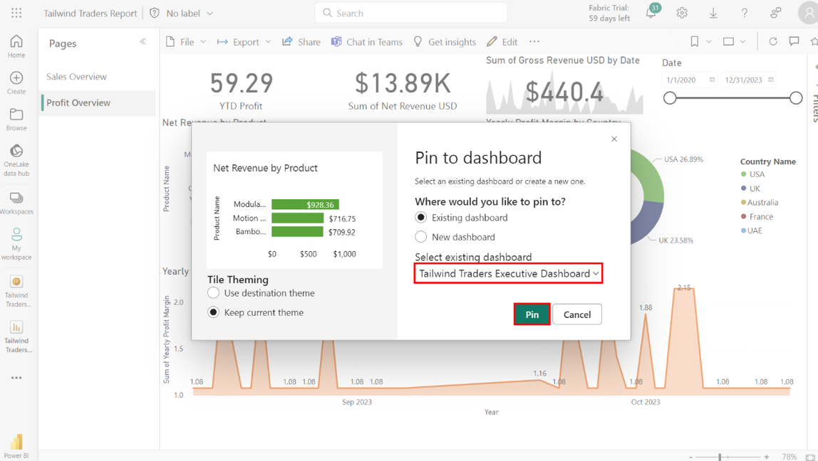
Task: Click the zoom slider in status bar
Action: tap(720, 457)
